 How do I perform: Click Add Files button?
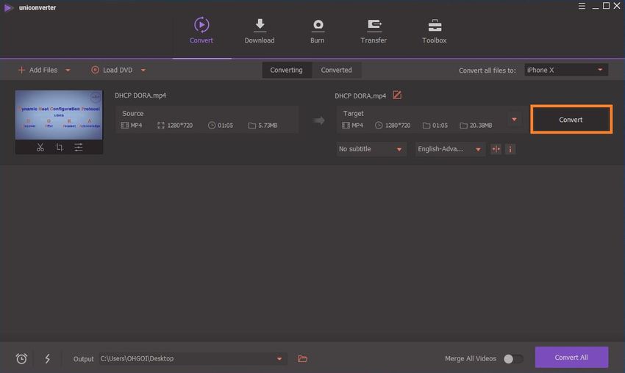point(43,70)
